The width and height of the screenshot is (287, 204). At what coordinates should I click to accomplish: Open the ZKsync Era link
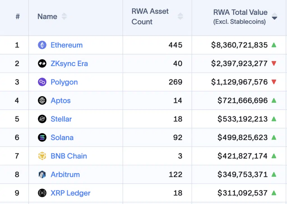(x=69, y=64)
